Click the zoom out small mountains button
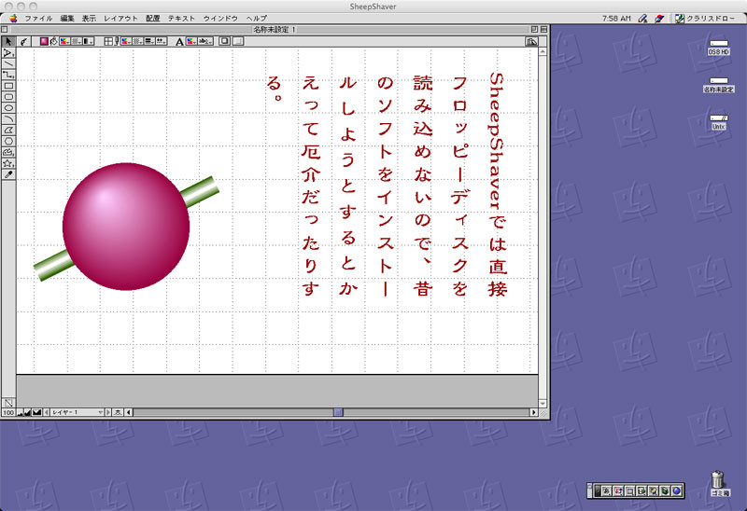747x511 pixels. [x=21, y=412]
